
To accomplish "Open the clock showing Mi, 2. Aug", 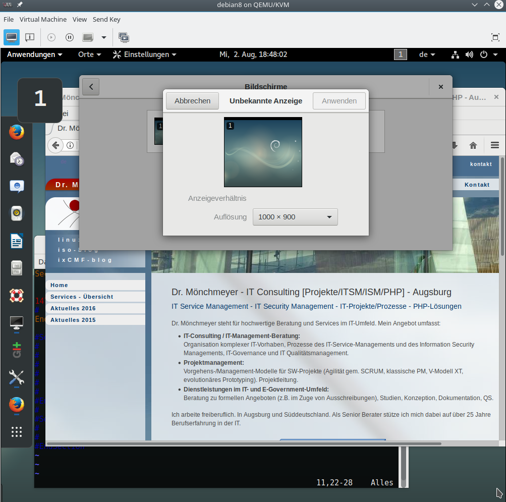I will tap(253, 54).
